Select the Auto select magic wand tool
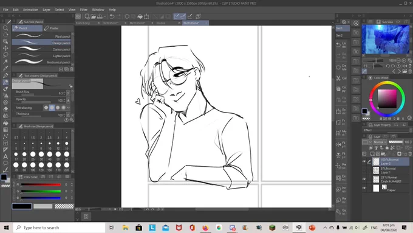 point(5,61)
